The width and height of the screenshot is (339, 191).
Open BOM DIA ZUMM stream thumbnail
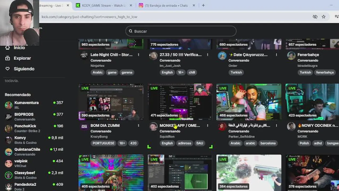111,102
